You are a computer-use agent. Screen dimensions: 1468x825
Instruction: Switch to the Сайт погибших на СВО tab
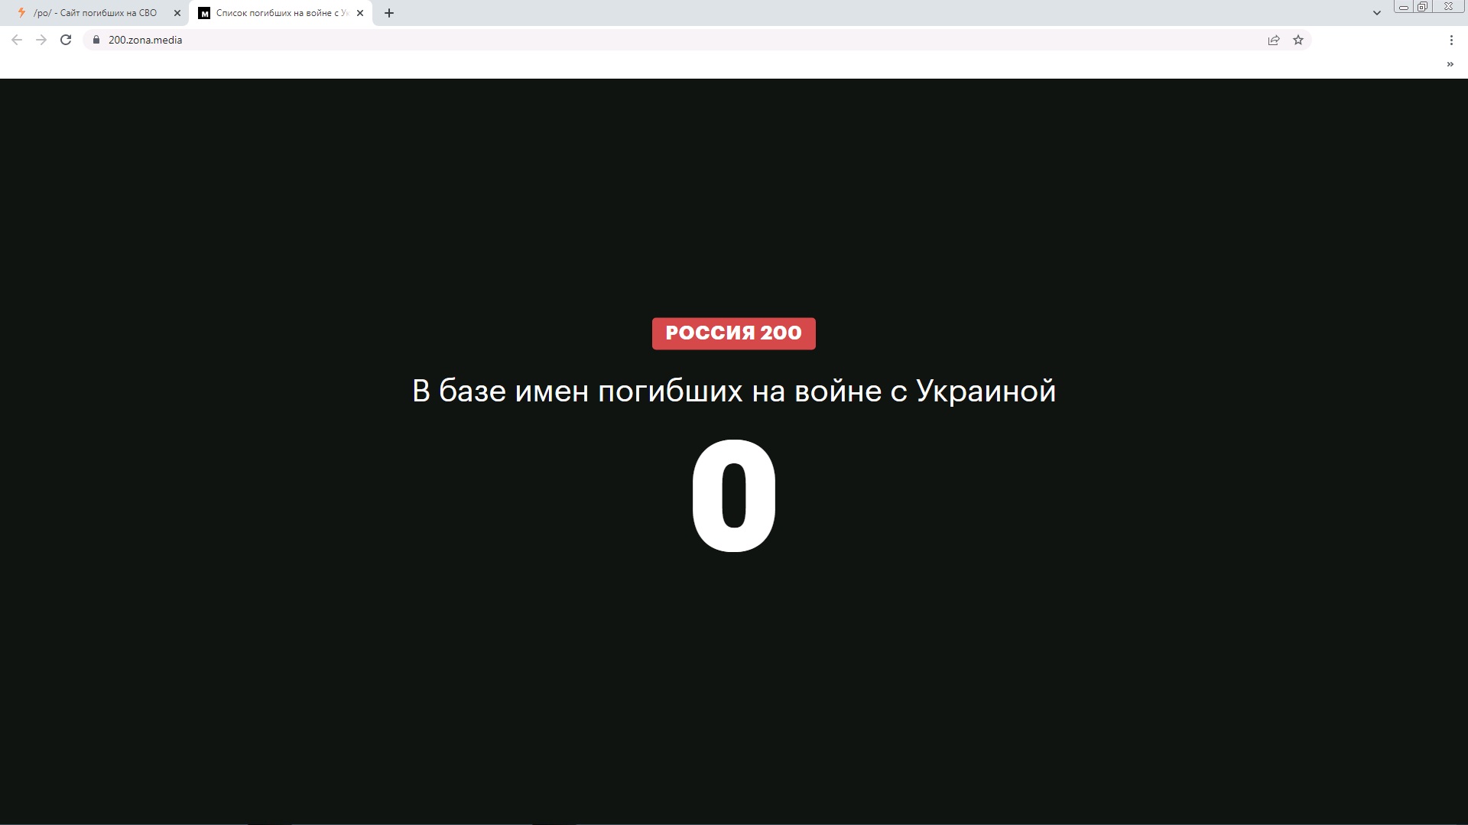click(x=95, y=13)
